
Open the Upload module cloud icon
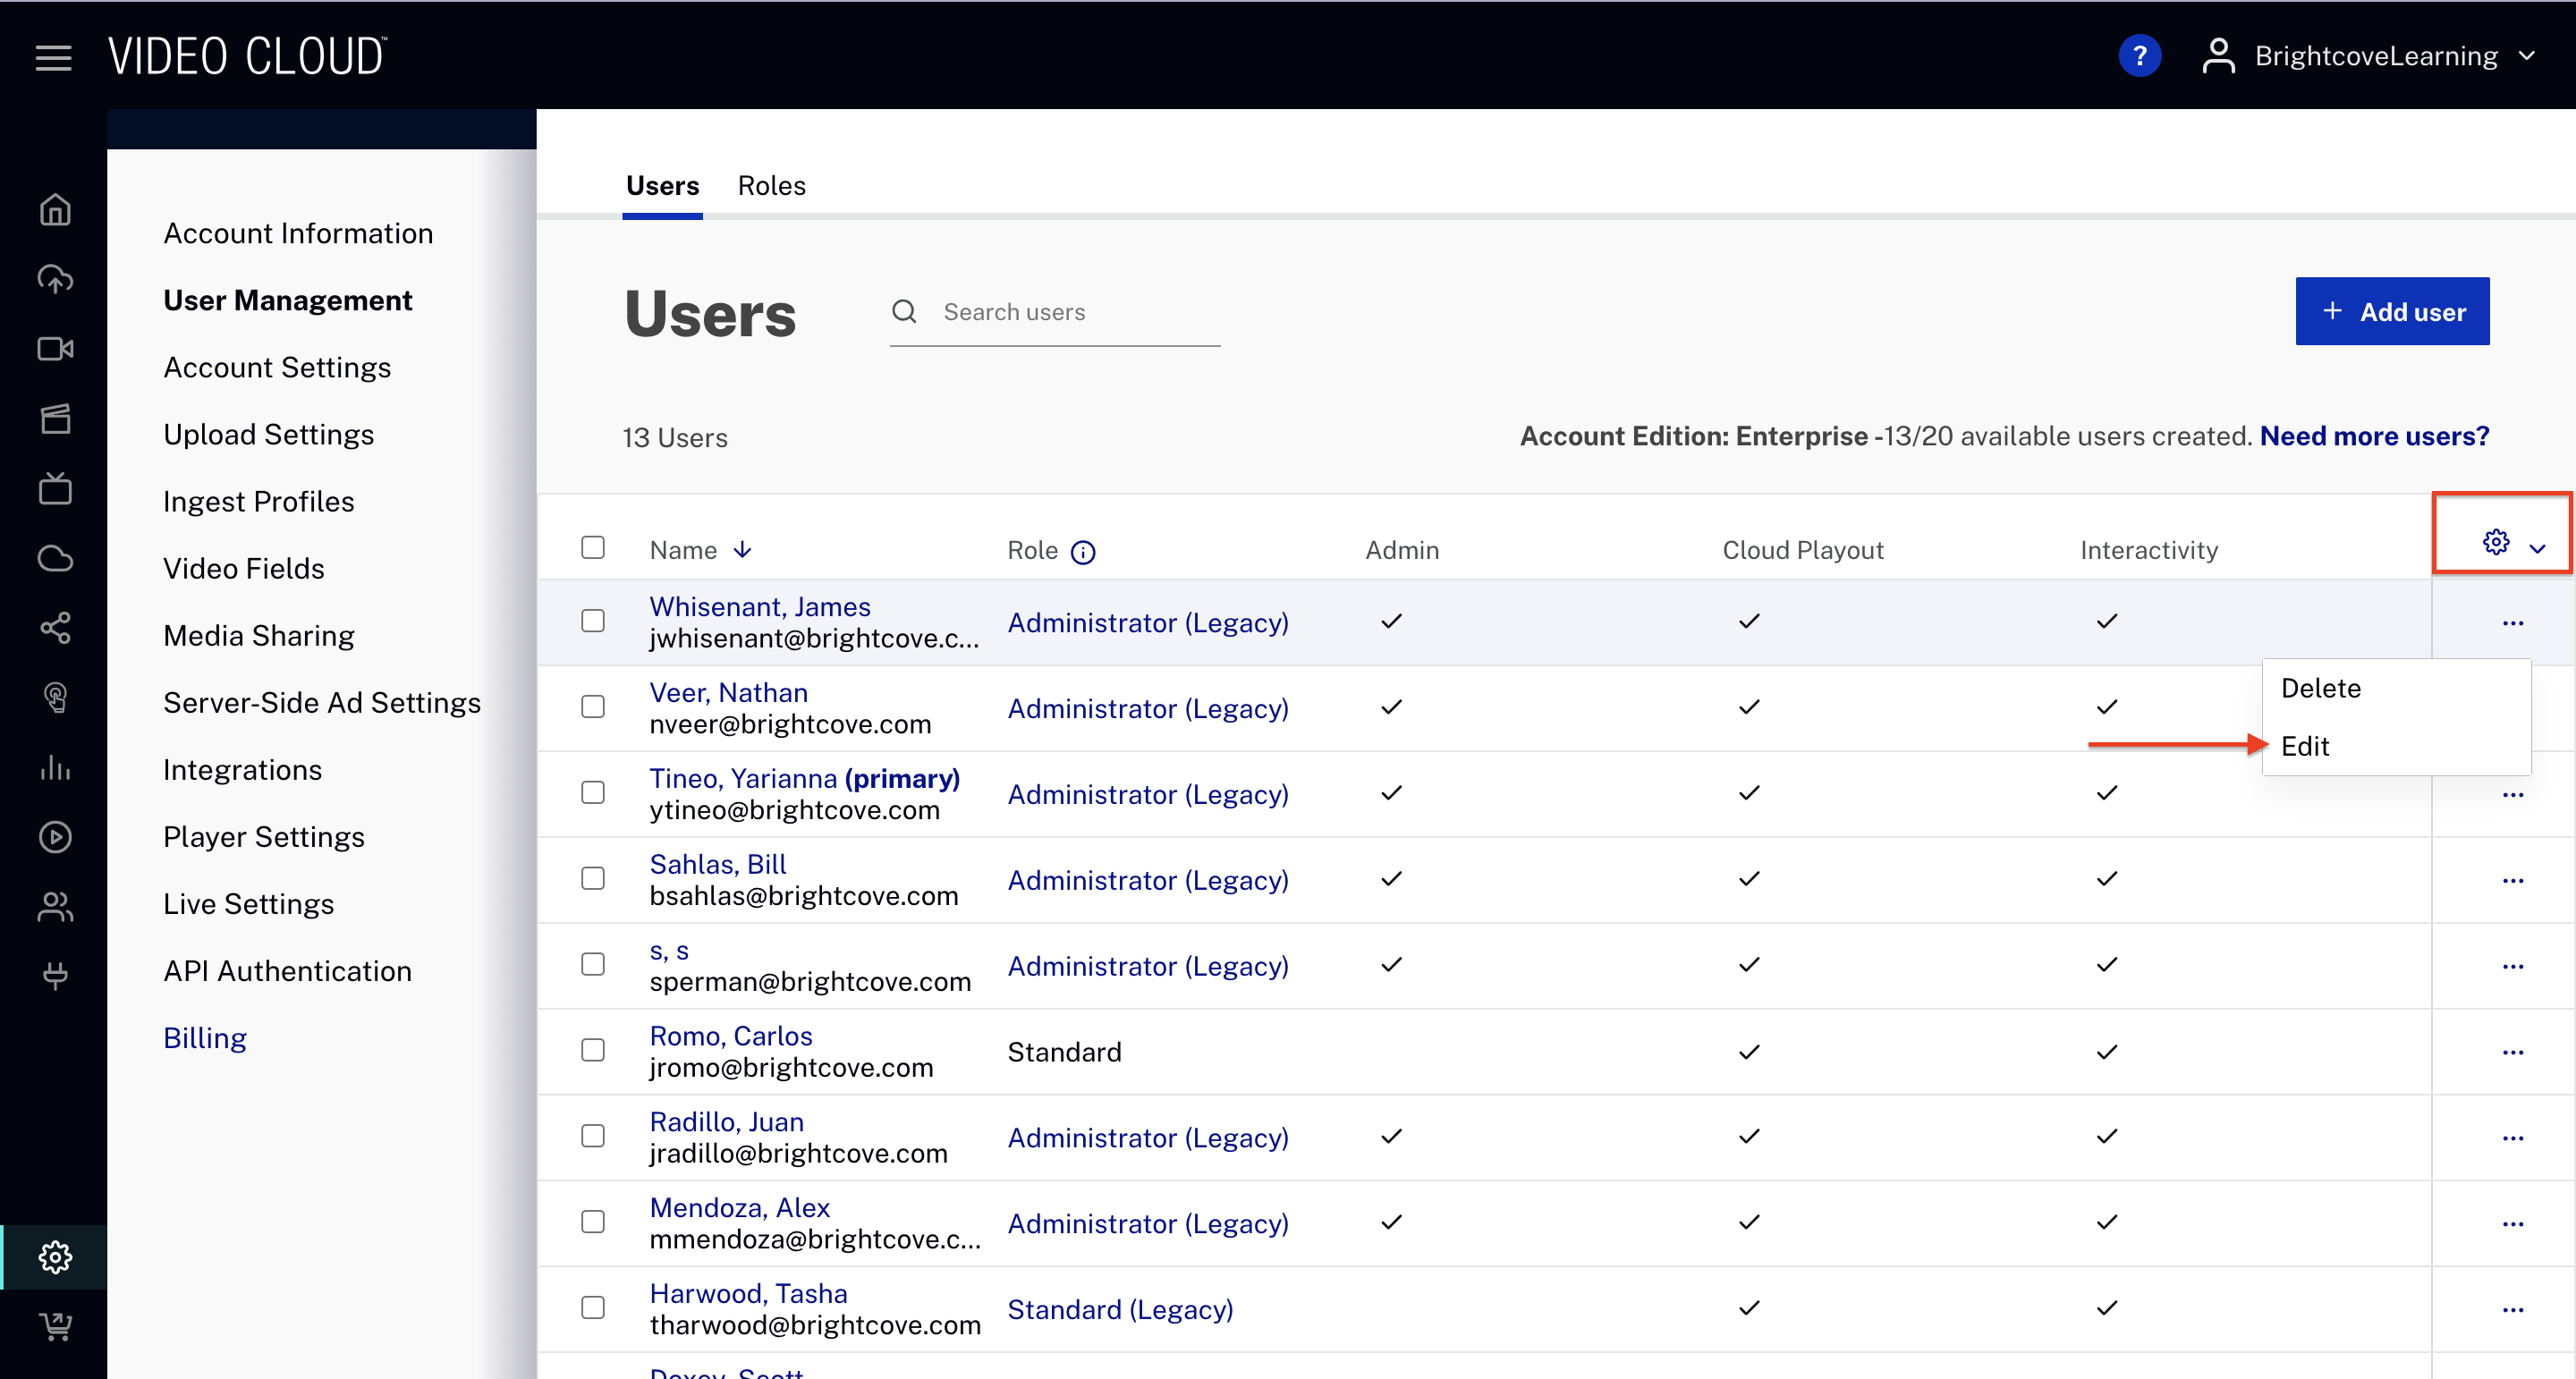tap(55, 279)
